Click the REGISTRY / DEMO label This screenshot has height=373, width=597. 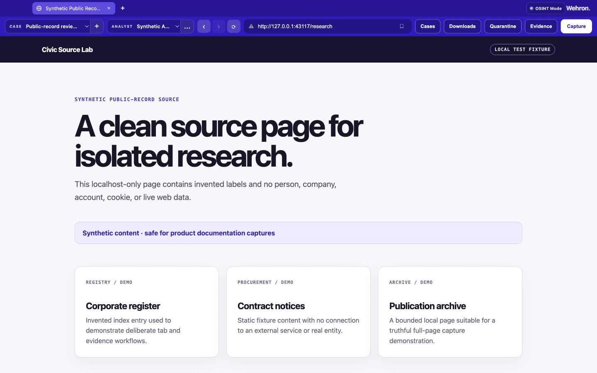pos(109,282)
